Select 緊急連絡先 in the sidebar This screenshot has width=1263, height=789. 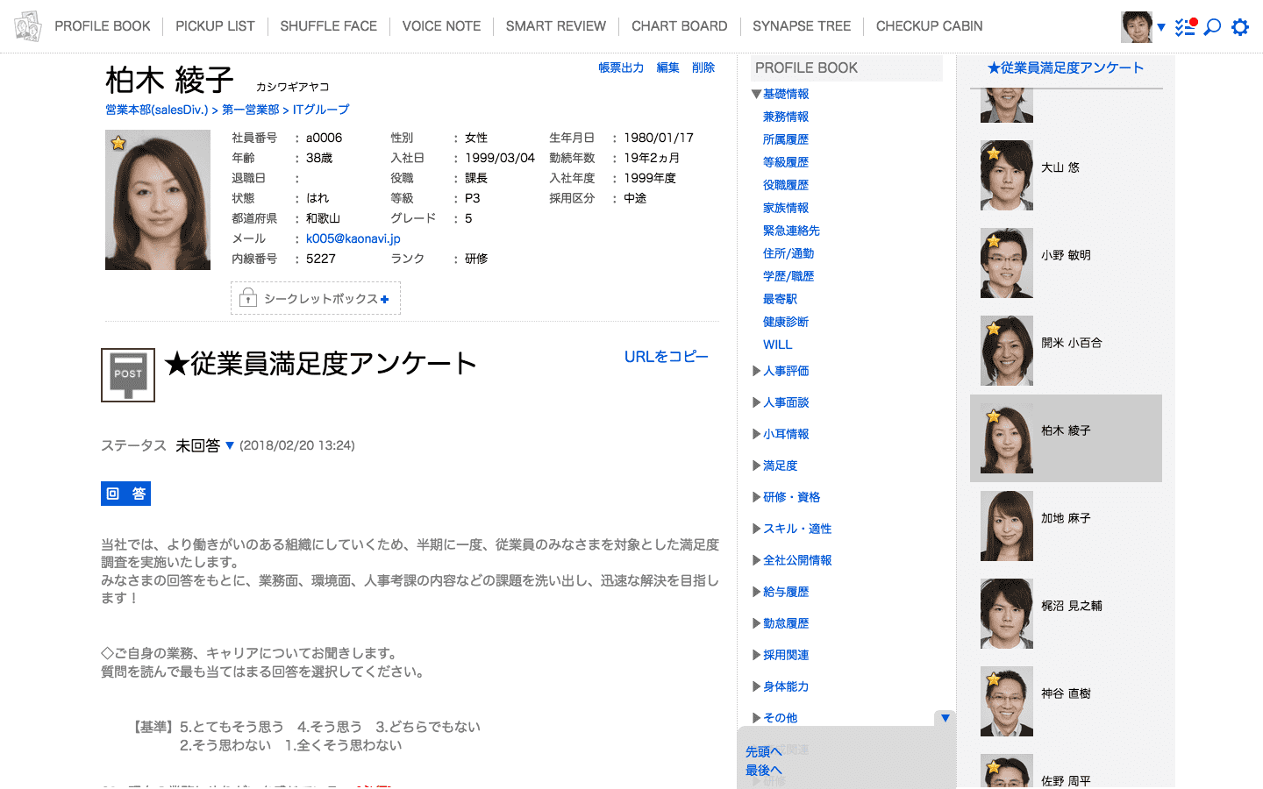click(791, 231)
